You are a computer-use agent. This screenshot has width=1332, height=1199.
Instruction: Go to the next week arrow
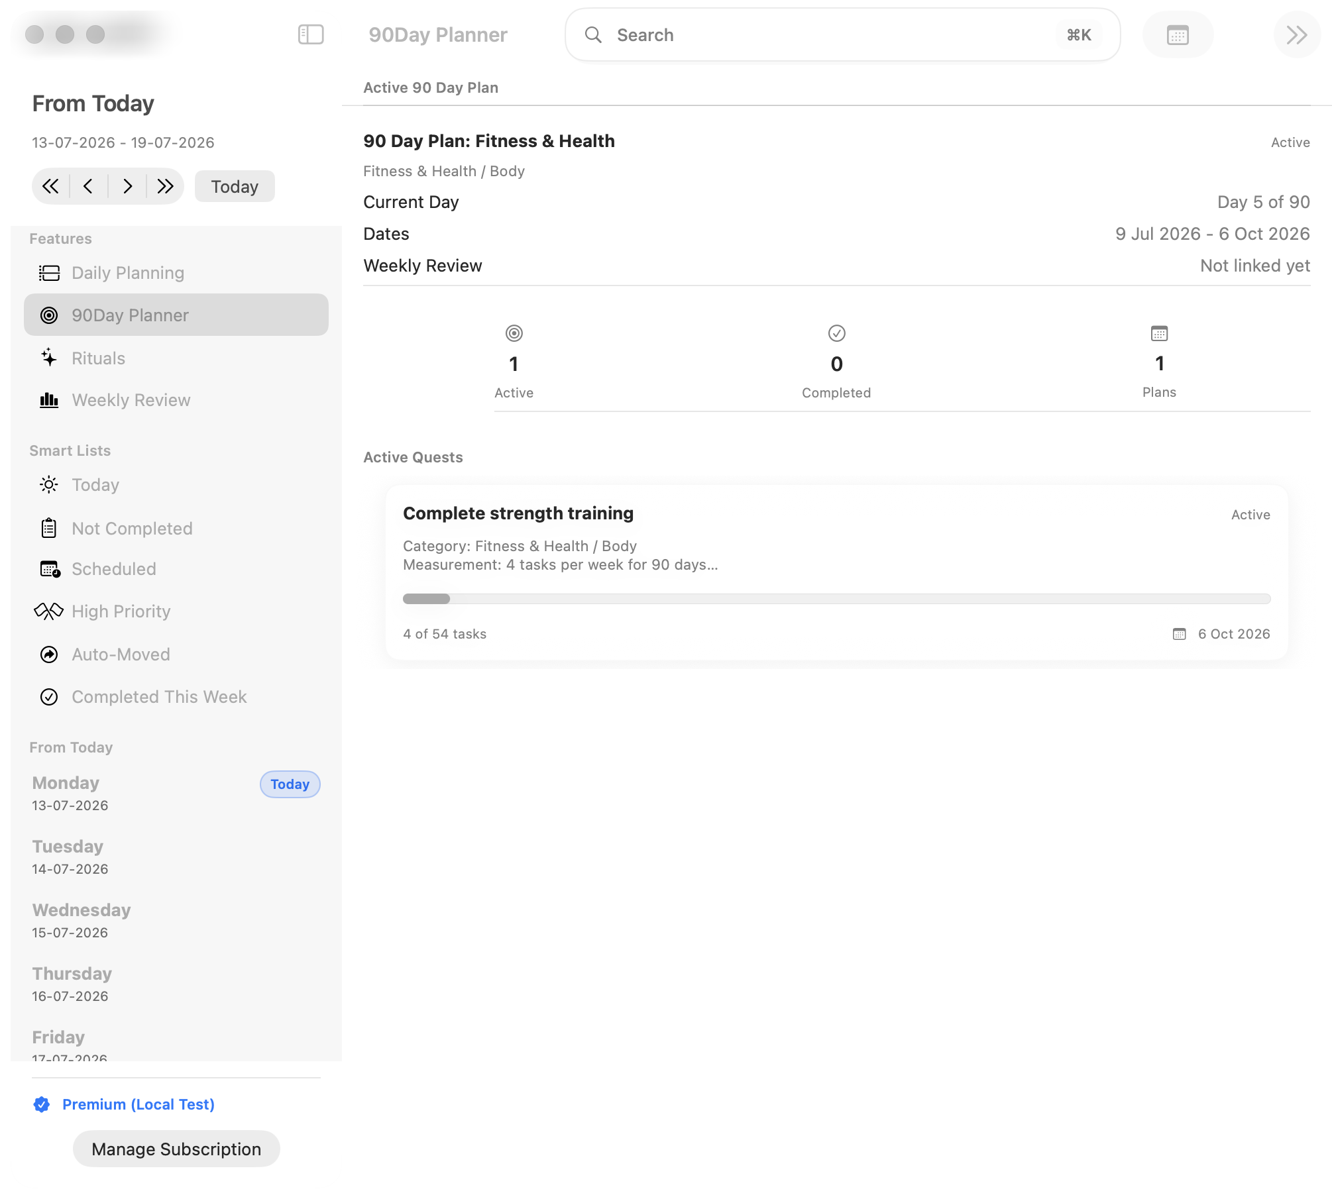click(x=127, y=186)
